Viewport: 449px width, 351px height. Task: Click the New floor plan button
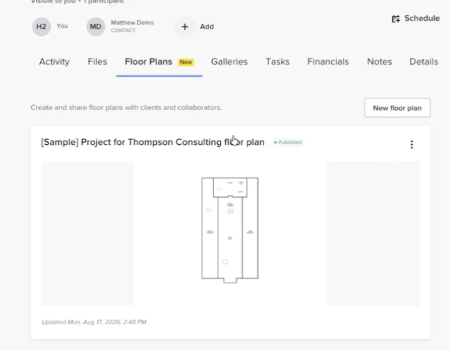[397, 108]
